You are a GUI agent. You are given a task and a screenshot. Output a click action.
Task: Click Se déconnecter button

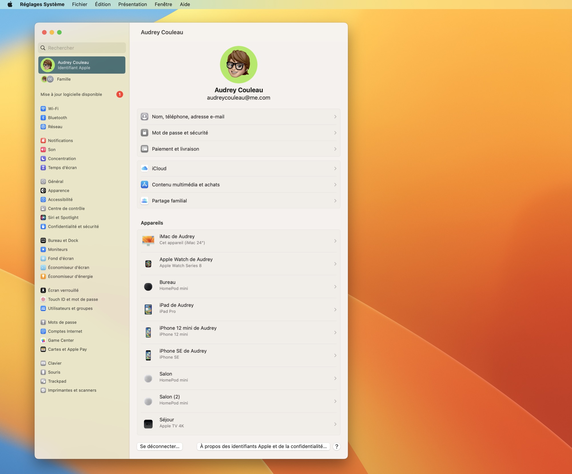[160, 447]
